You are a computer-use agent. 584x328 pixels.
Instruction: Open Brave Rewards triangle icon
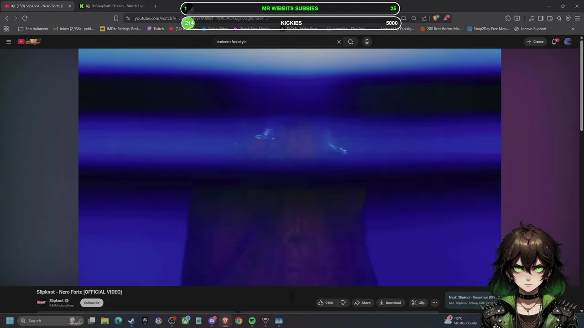tap(446, 18)
